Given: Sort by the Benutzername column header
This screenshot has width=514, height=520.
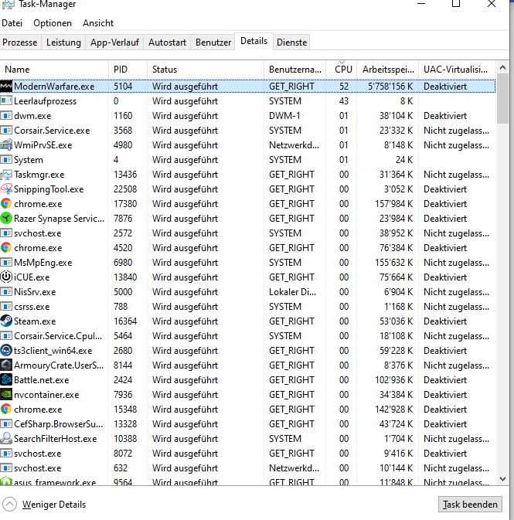Looking at the screenshot, I should pyautogui.click(x=295, y=70).
